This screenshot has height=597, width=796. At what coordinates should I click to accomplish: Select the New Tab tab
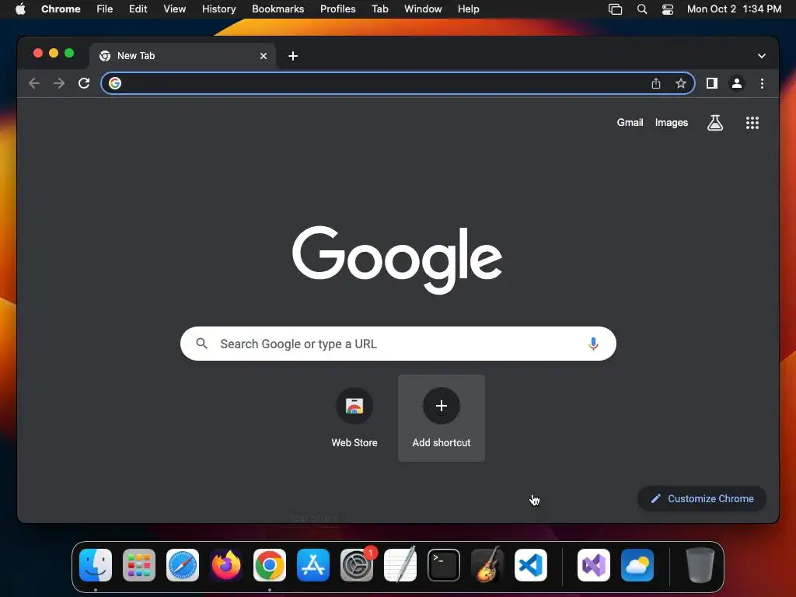[183, 56]
